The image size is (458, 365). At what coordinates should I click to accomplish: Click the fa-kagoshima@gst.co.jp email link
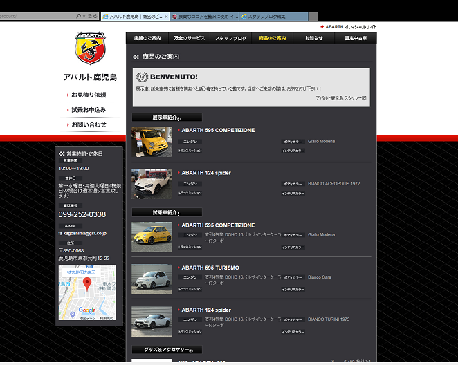tap(82, 234)
